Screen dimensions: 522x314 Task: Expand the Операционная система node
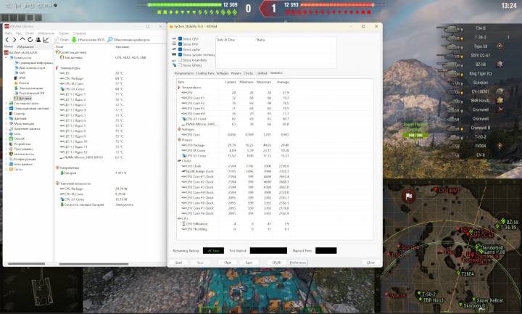coord(6,109)
